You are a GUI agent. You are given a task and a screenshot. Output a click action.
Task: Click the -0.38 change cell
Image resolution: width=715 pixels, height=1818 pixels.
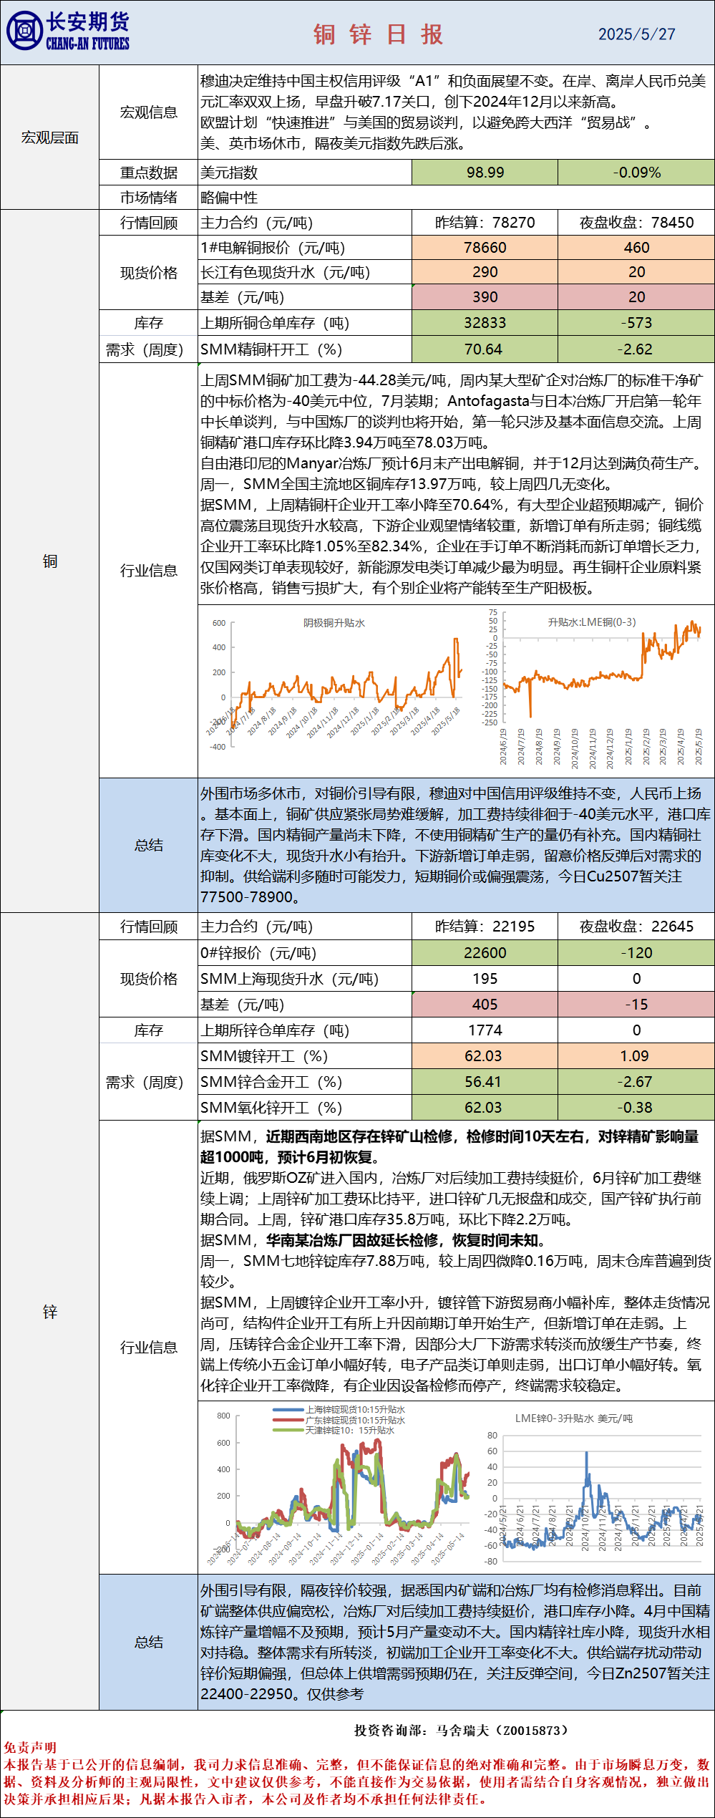[x=636, y=1108]
